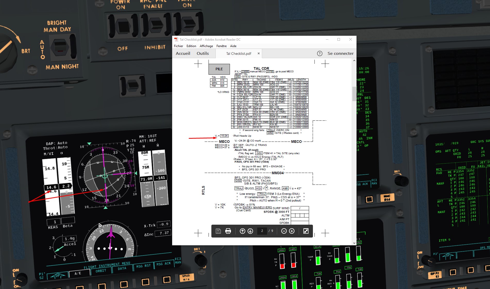
Task: Switch to the Accueil tab
Action: point(183,54)
